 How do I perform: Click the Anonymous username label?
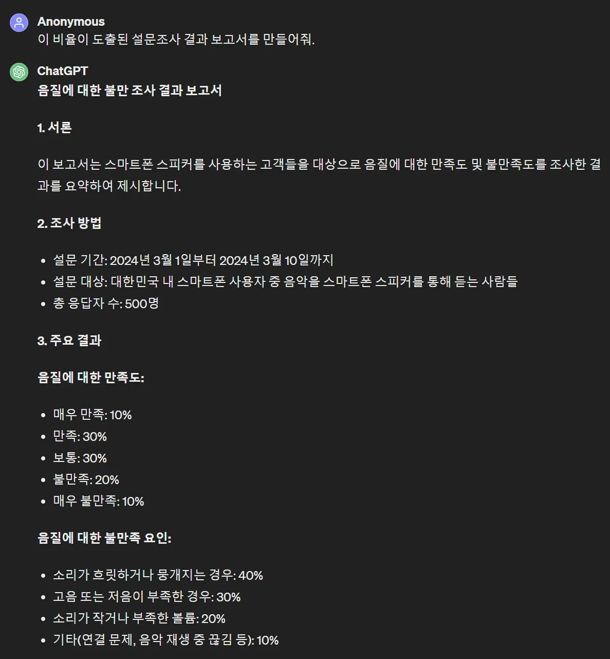pyautogui.click(x=71, y=22)
